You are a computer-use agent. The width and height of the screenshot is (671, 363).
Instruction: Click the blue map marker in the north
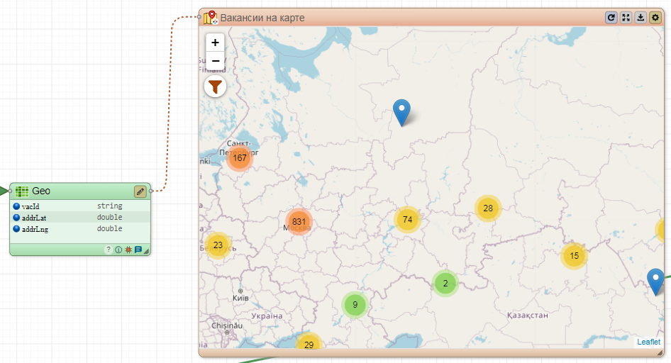(402, 112)
